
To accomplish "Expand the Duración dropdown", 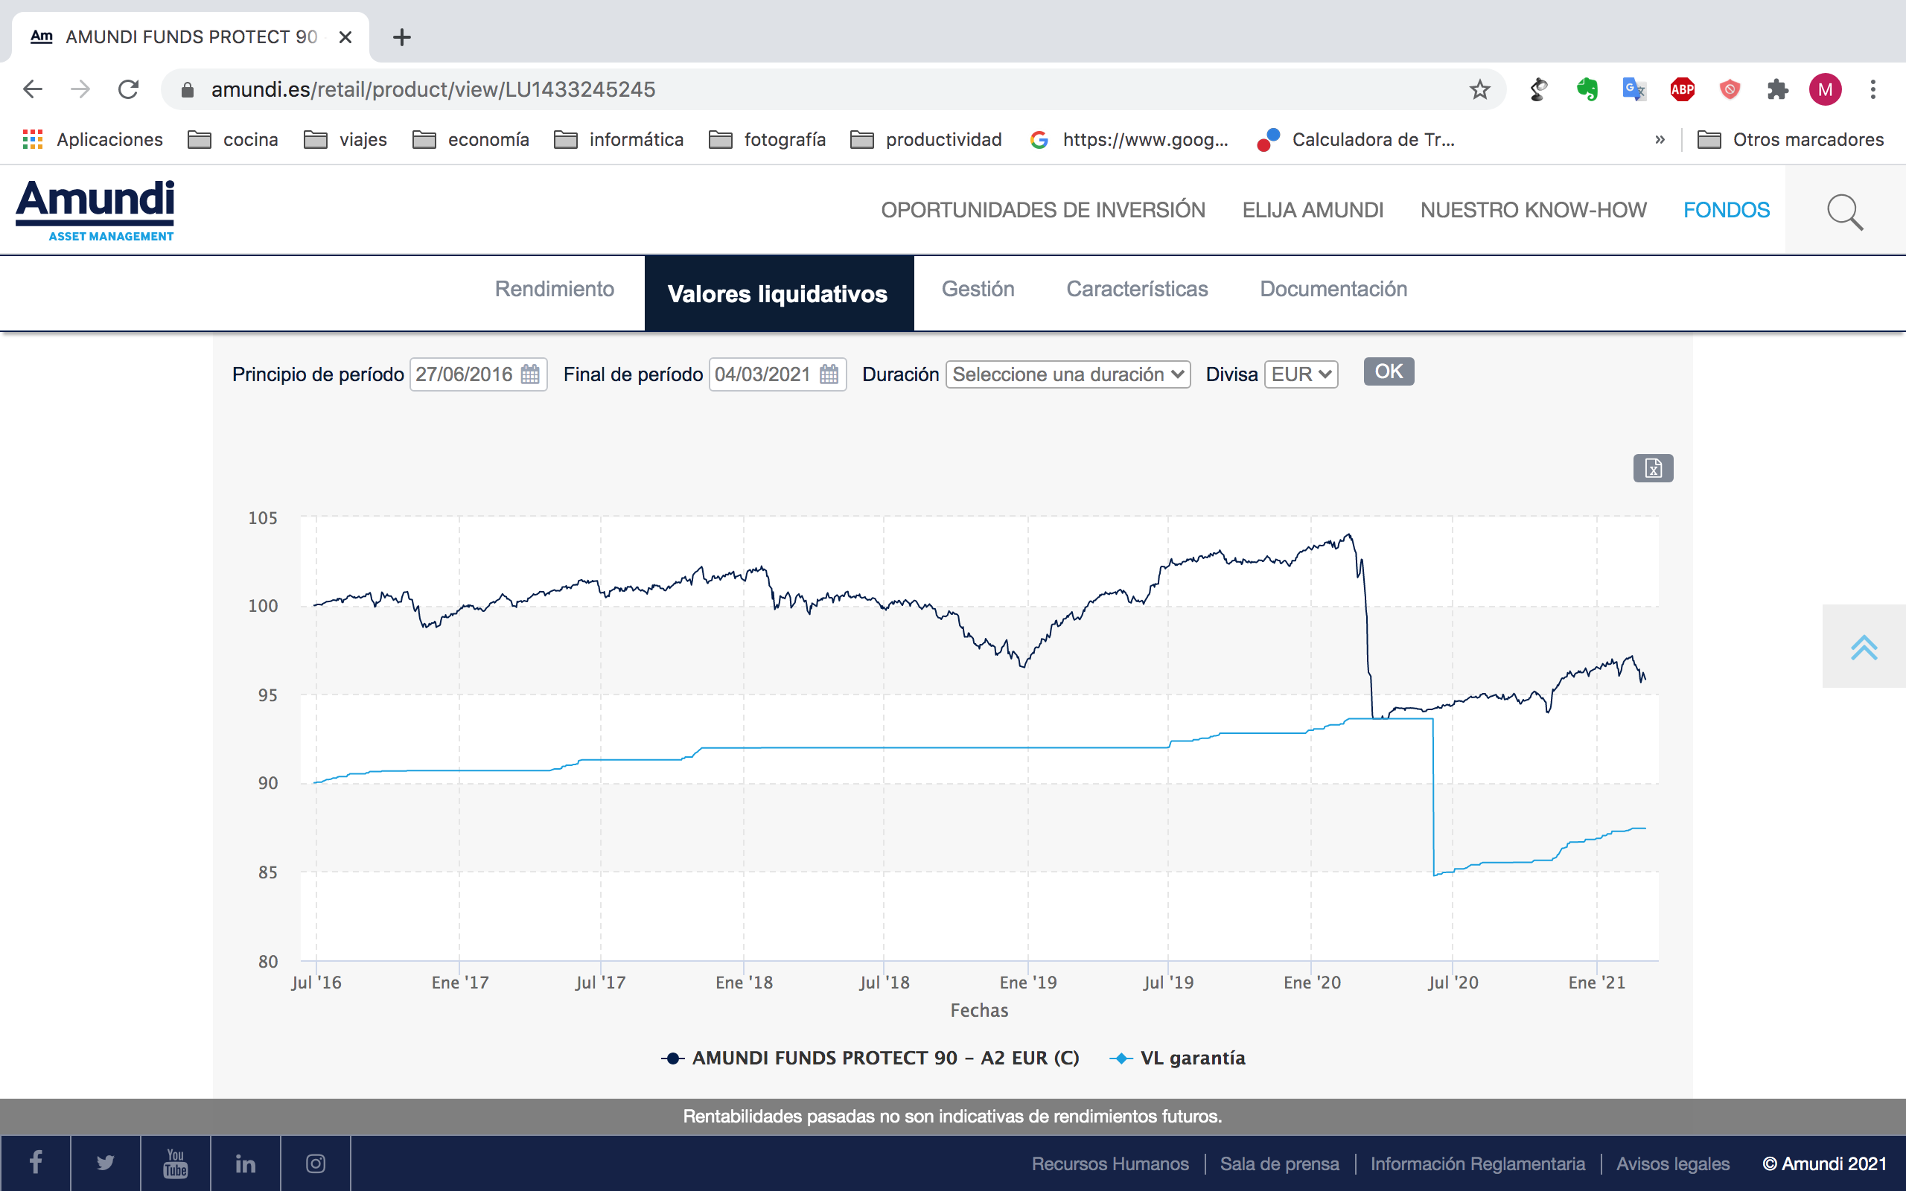I will click(1067, 374).
